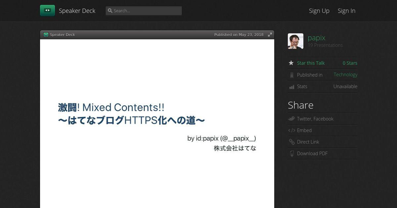Click the slide subtitle はてなブログHTTPS化への道
This screenshot has width=397, height=208.
click(x=131, y=121)
